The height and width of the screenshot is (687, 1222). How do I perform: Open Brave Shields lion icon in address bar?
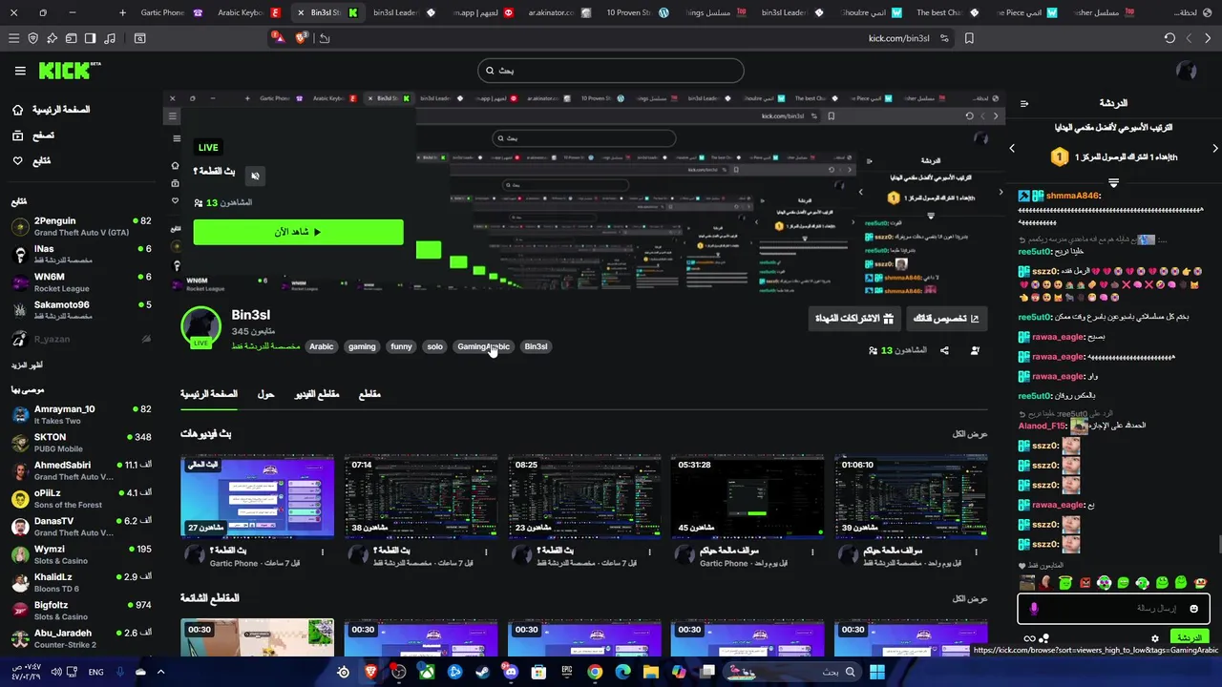coord(302,38)
